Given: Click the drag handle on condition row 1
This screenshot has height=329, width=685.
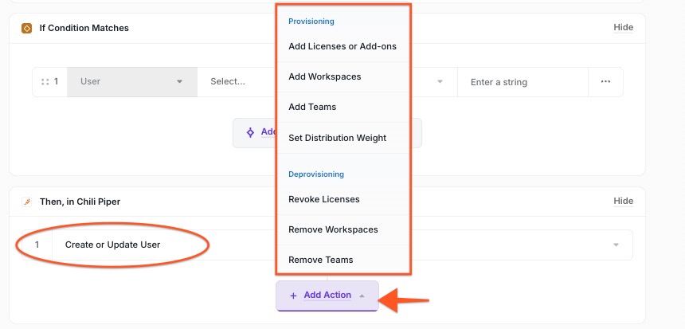Looking at the screenshot, I should pos(45,81).
